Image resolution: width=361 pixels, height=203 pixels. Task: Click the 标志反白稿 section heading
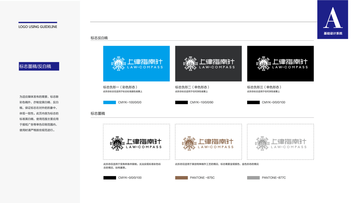[99, 38]
